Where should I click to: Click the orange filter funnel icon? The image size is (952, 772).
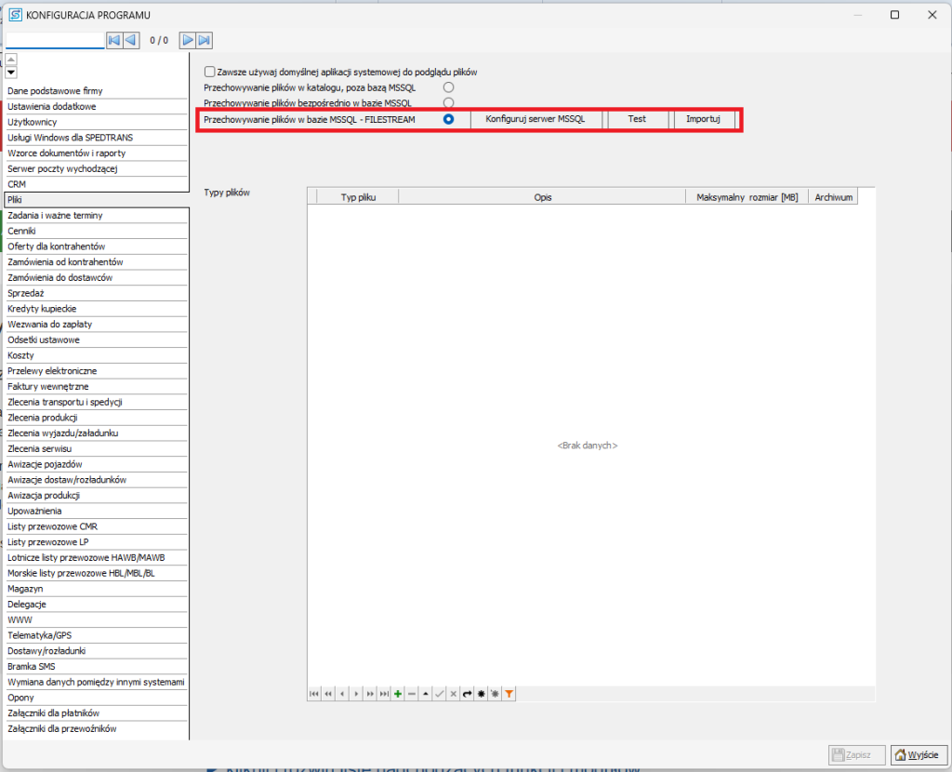click(509, 694)
